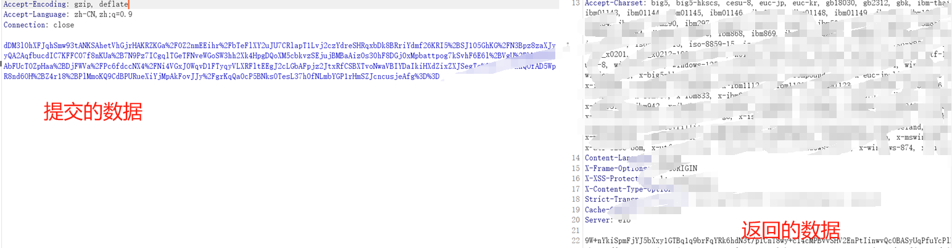Screen dimensions: 952x248
Task: Click the 'Accept-Encoding: gzip, deflate' header line
Action: point(66,4)
